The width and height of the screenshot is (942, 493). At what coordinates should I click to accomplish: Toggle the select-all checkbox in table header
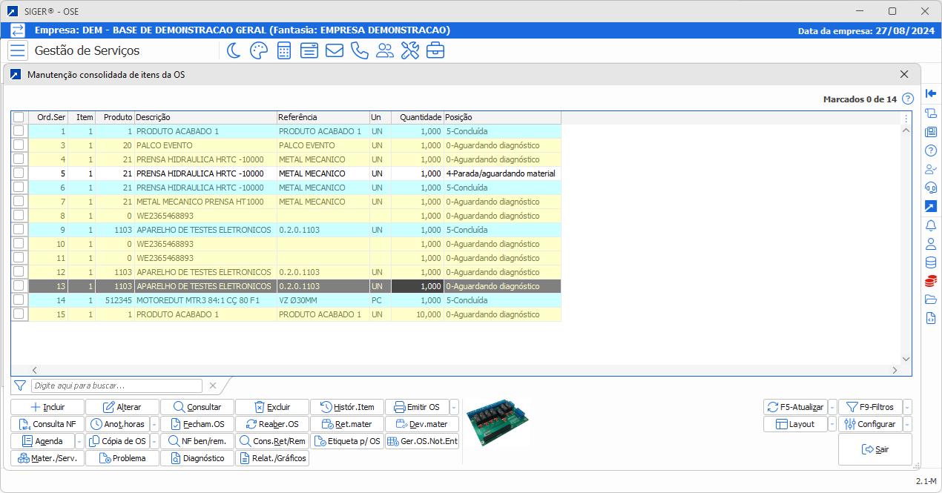(x=19, y=117)
